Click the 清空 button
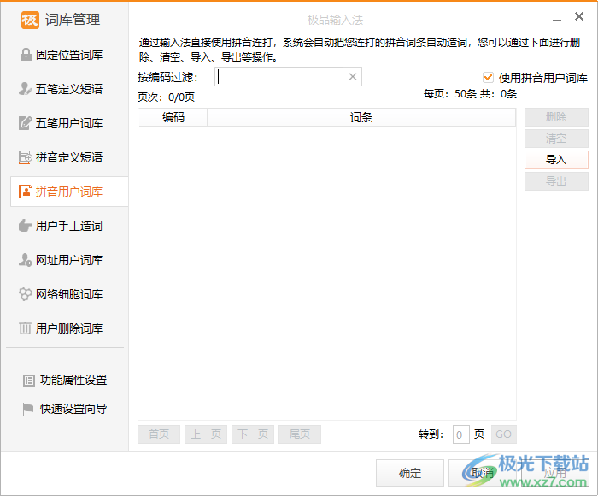The height and width of the screenshot is (496, 598). 556,139
